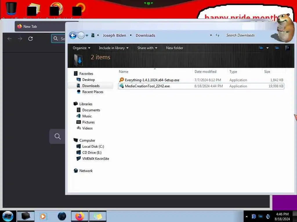Refresh the Downloads folder view
The width and height of the screenshot is (297, 222).
point(218,35)
